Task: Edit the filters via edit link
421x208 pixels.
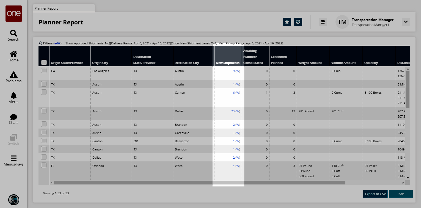Action: coord(57,43)
